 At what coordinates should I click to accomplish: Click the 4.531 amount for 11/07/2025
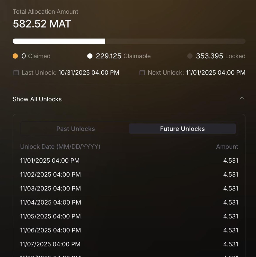(x=231, y=244)
